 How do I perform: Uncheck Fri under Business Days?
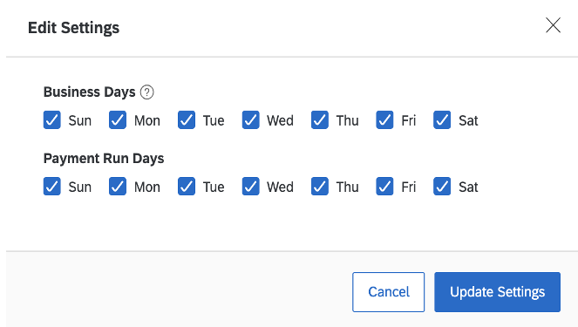(x=384, y=120)
